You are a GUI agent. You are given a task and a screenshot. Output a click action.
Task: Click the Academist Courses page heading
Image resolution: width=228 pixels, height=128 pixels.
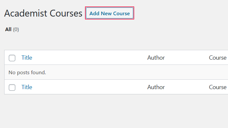43,13
